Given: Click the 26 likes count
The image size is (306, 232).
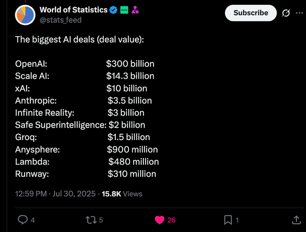Looking at the screenshot, I should point(171,220).
